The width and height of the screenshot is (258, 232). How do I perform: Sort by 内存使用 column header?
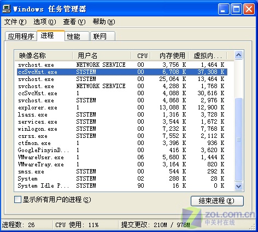tap(169, 55)
